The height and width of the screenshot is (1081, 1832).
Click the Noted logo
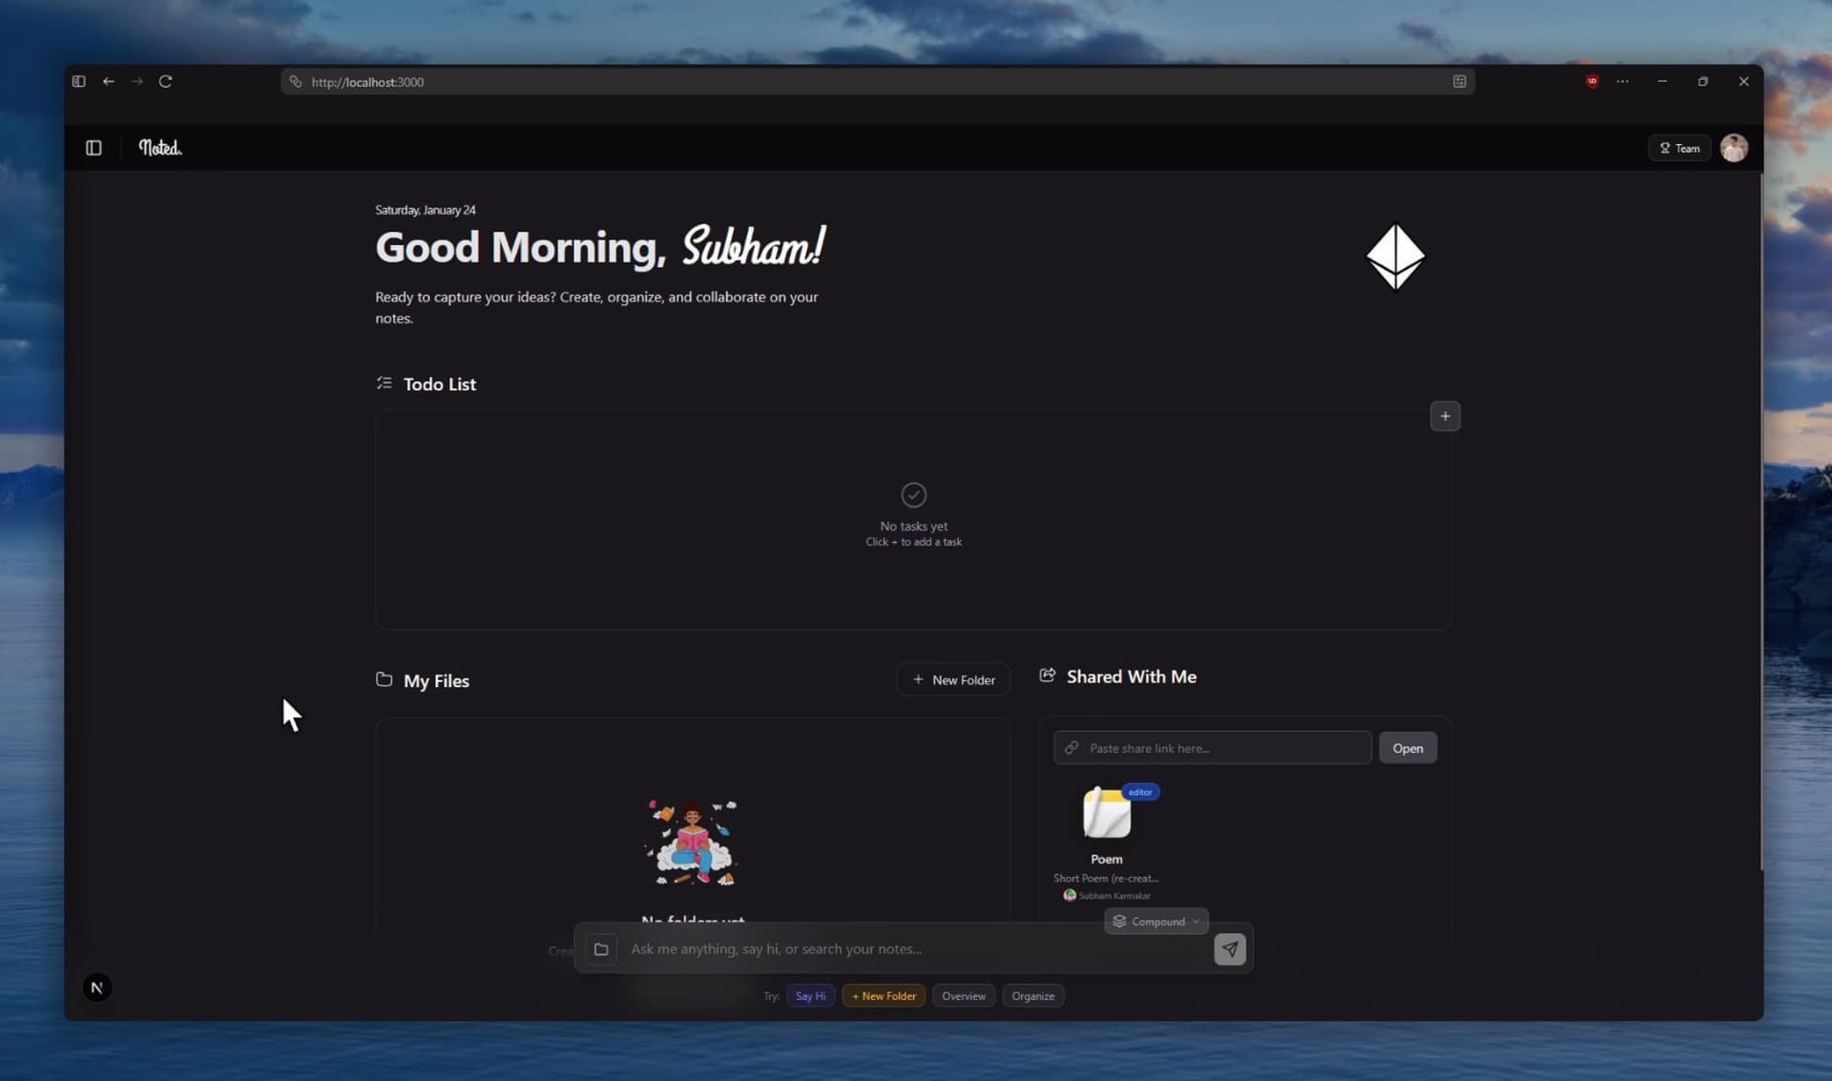point(160,148)
